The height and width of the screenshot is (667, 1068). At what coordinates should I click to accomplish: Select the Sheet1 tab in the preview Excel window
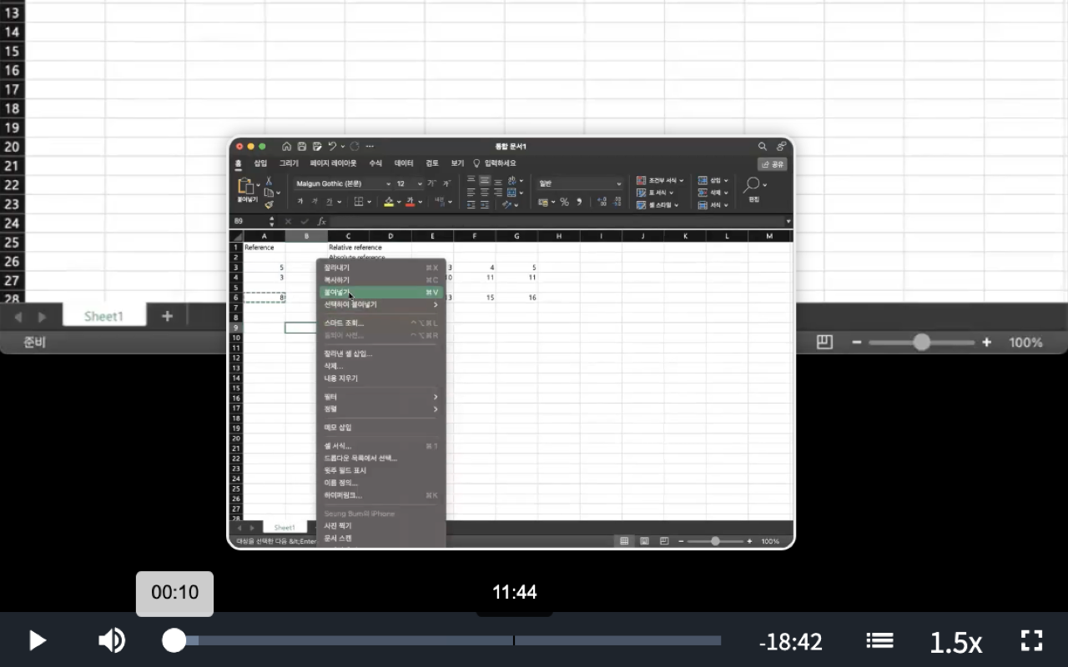(x=285, y=528)
